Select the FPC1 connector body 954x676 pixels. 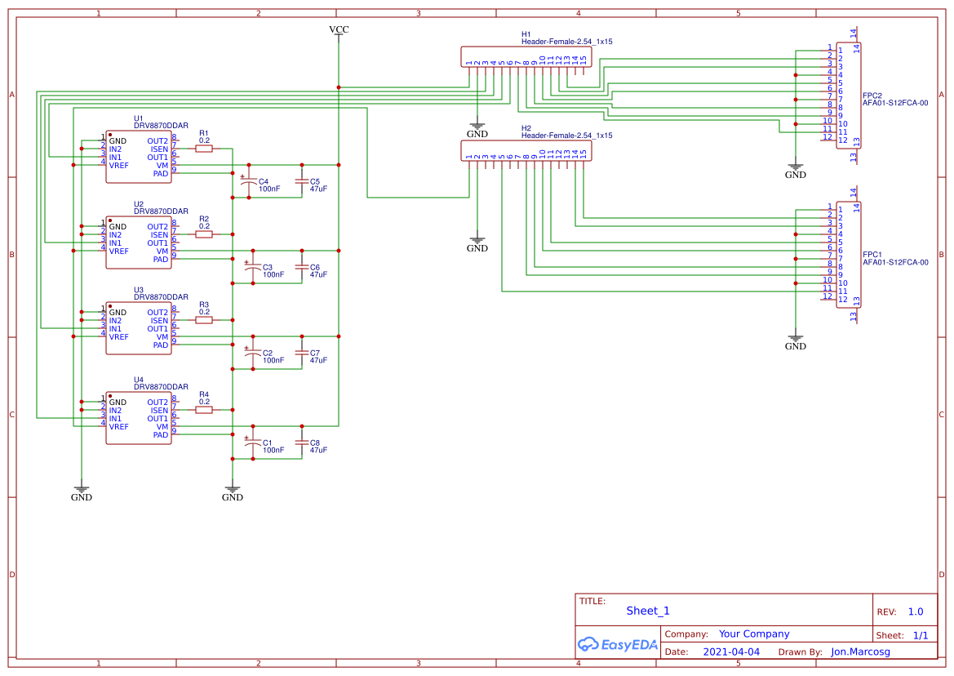(849, 255)
